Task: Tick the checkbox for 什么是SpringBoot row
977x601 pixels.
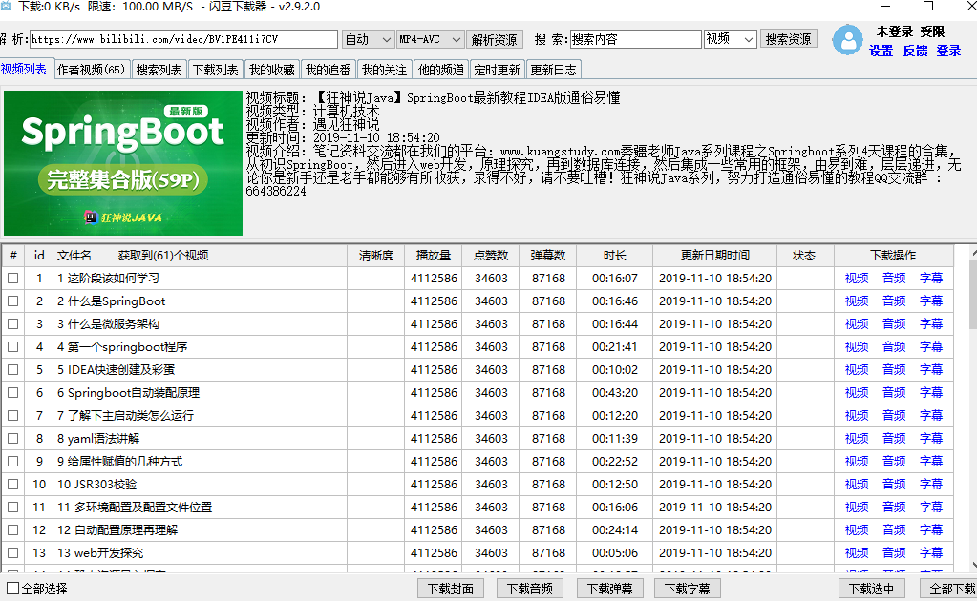Action: click(13, 301)
